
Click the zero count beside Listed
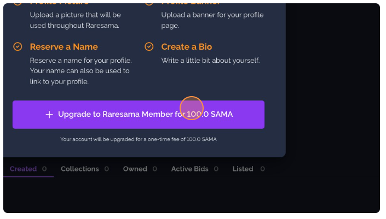(262, 169)
